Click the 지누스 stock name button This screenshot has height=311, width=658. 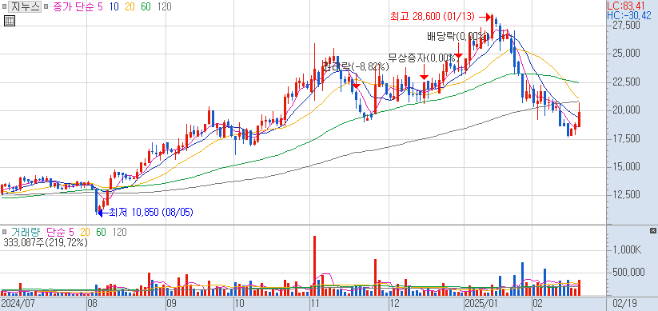(25, 7)
